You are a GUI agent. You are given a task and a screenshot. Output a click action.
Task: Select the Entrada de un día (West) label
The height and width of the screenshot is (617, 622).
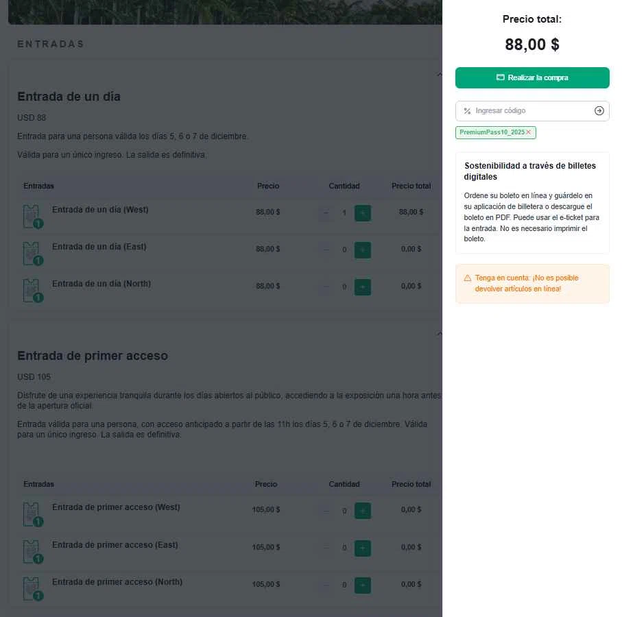point(100,209)
